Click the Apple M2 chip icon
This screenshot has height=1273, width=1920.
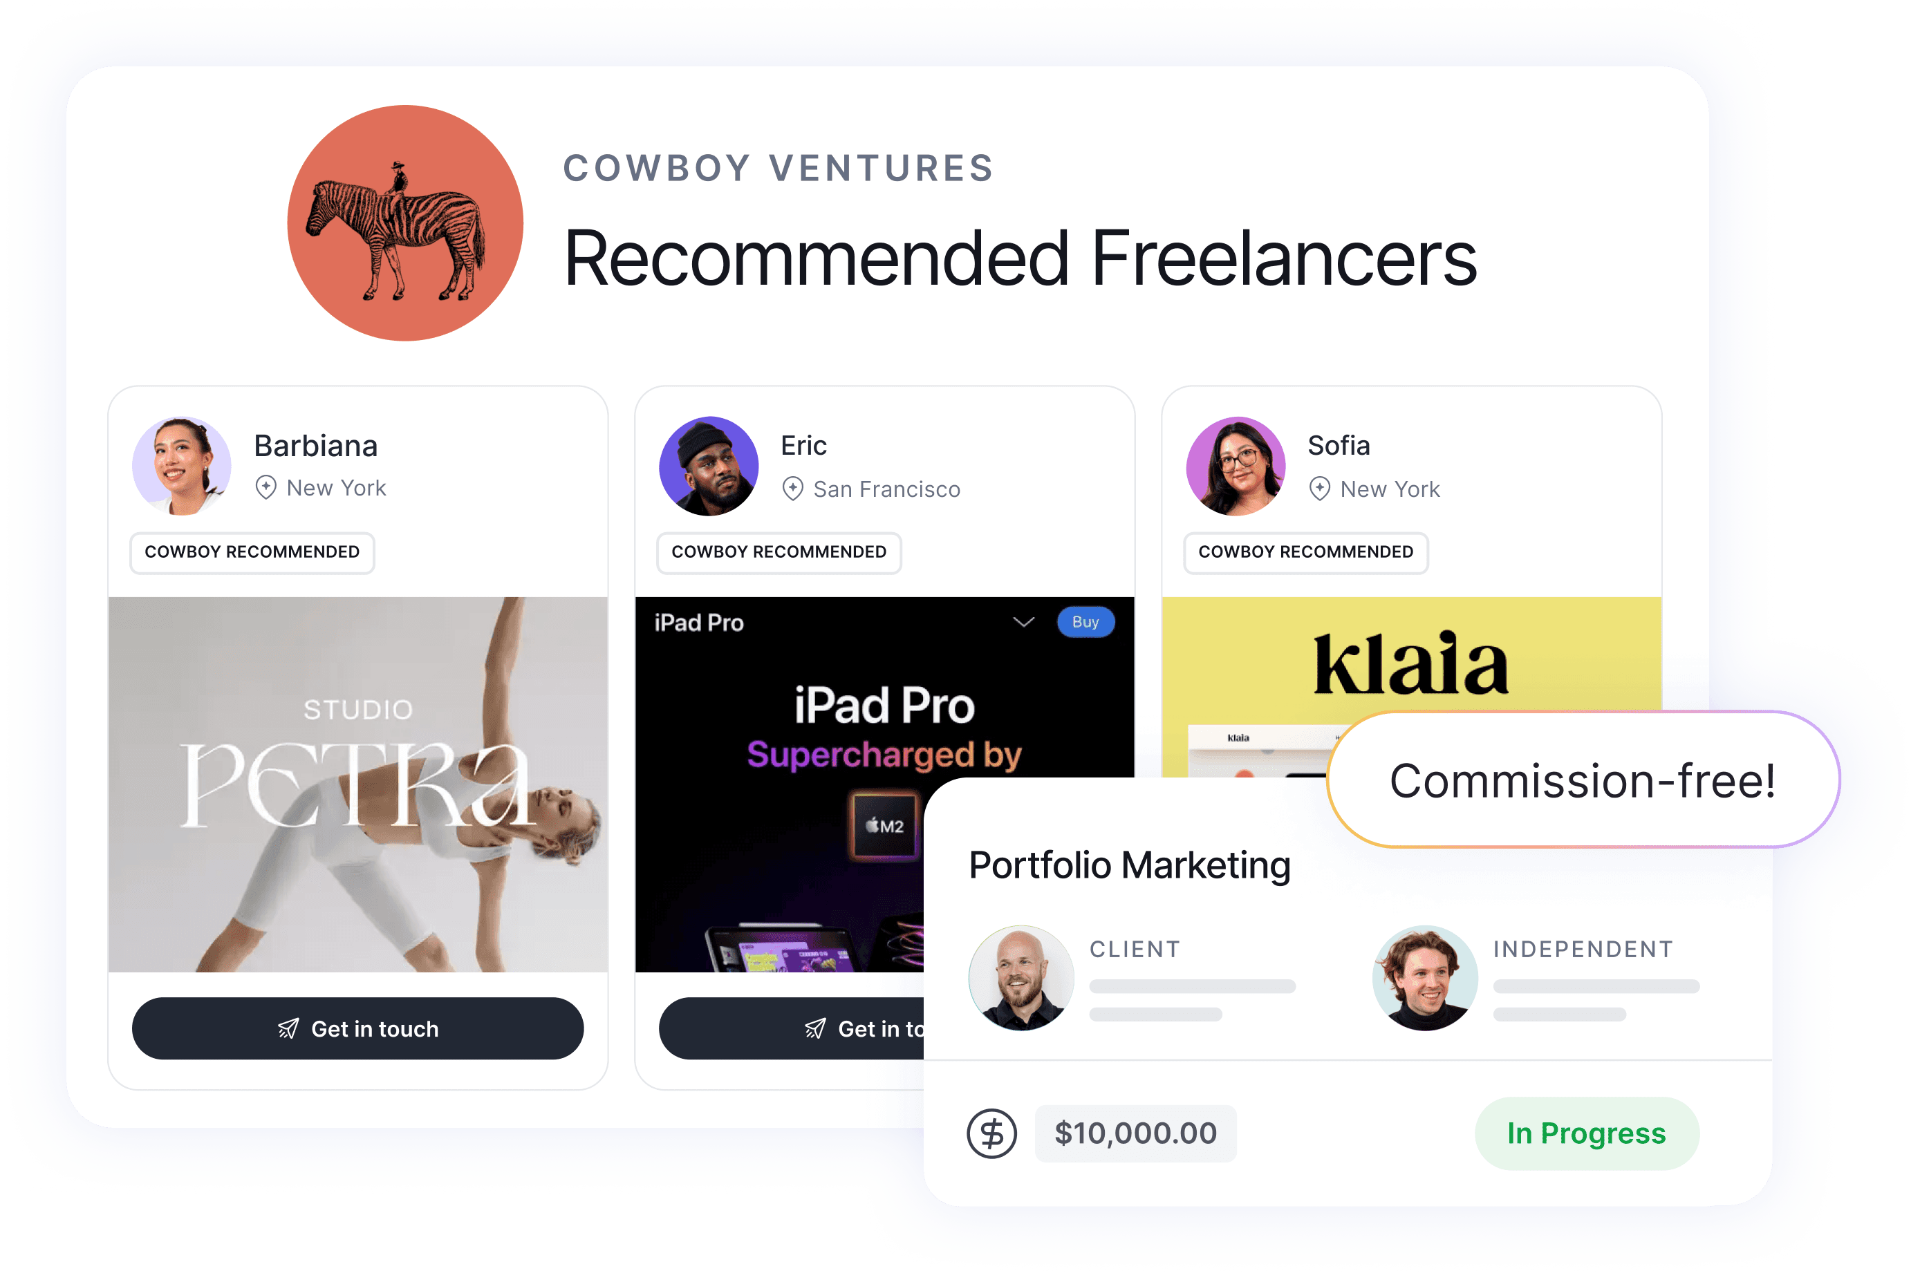click(885, 826)
